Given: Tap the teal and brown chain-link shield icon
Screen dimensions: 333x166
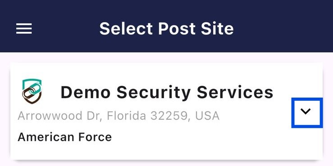Looking at the screenshot, I should click(32, 91).
